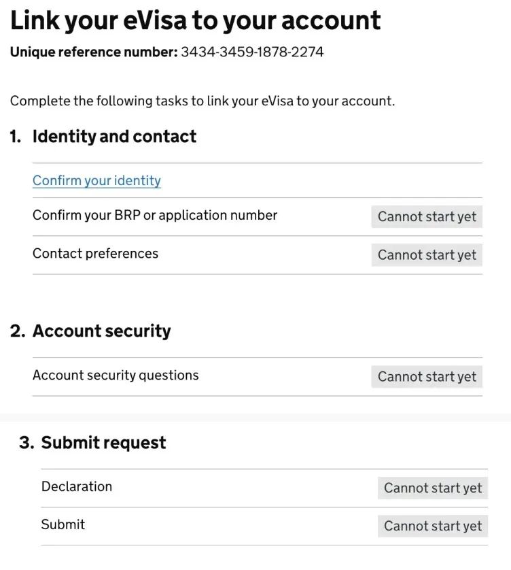Click the Submit request section heading
The width and height of the screenshot is (511, 570).
tap(103, 443)
